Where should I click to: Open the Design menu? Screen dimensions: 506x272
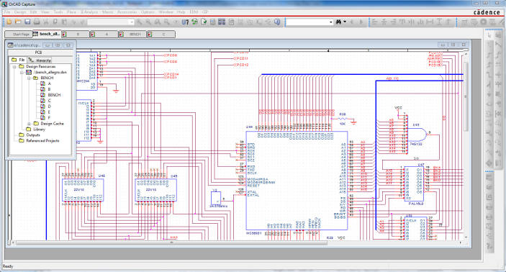(x=20, y=12)
